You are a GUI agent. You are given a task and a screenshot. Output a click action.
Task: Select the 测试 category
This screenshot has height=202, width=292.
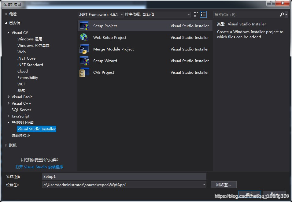pyautogui.click(x=21, y=90)
